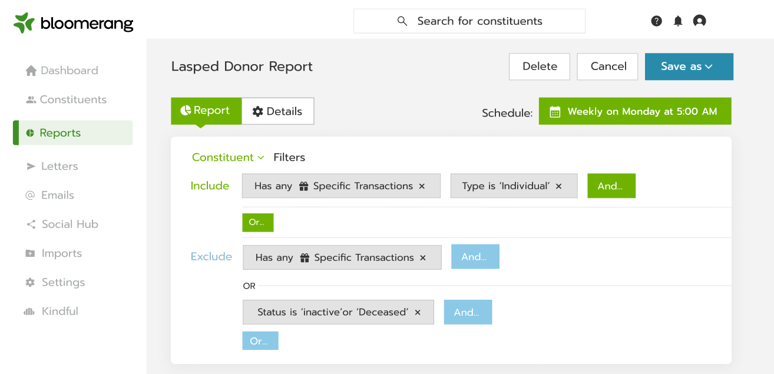Focus the Search for constituents field
This screenshot has height=374, width=774.
(469, 21)
